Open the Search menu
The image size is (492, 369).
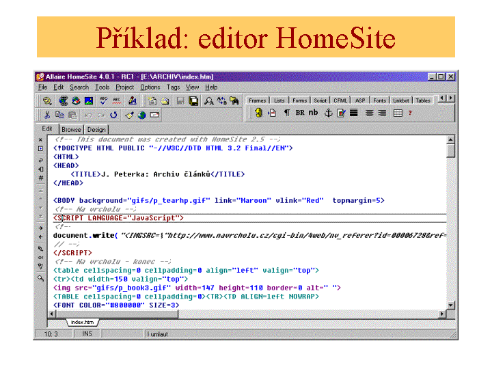point(79,87)
